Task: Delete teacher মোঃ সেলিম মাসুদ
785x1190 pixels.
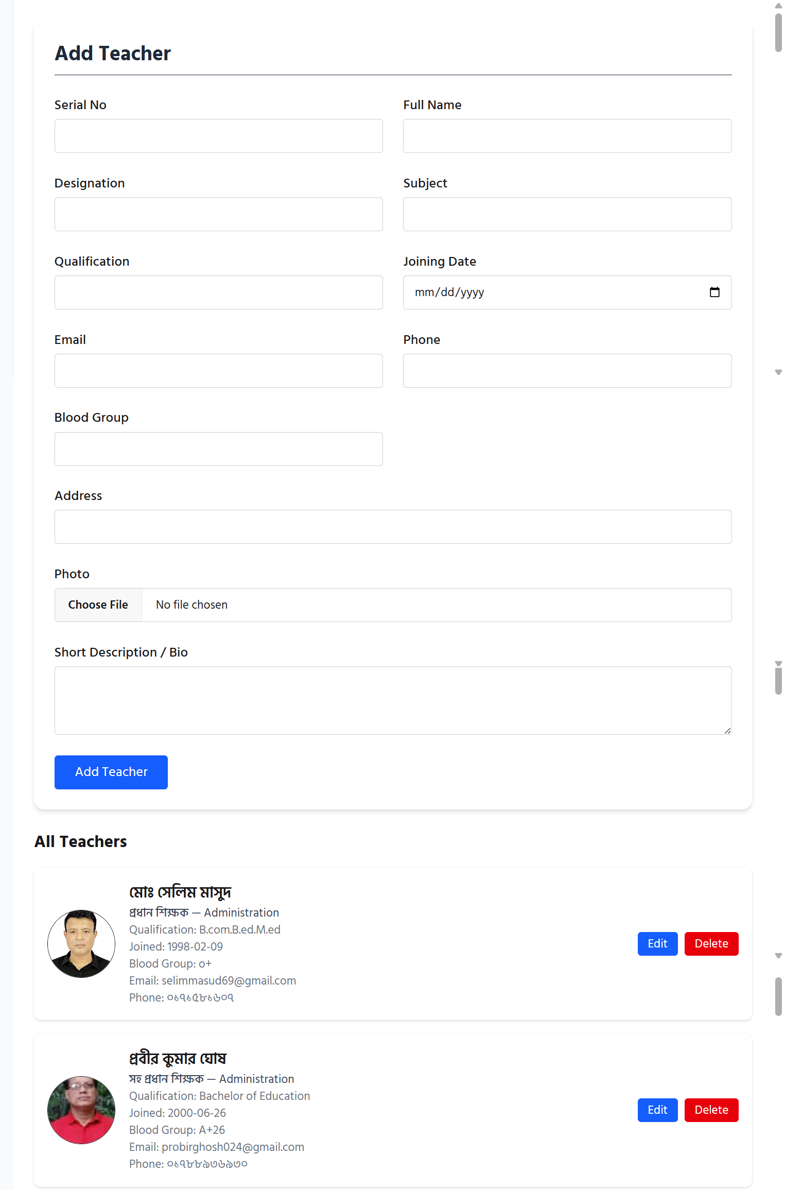Action: pyautogui.click(x=711, y=943)
